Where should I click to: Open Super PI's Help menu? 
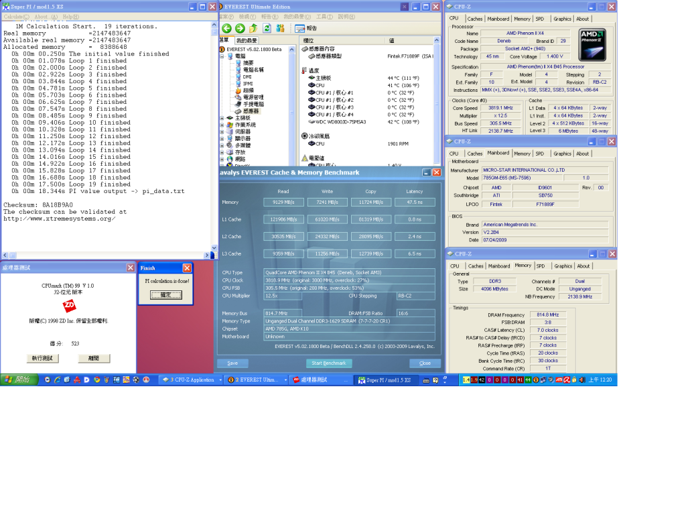coord(70,17)
